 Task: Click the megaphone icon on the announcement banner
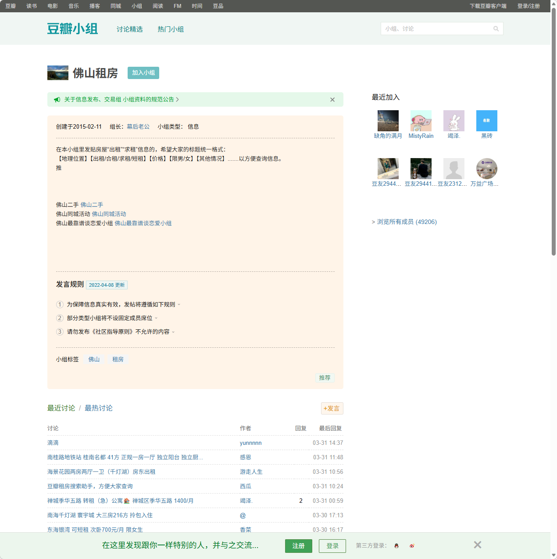tap(57, 99)
